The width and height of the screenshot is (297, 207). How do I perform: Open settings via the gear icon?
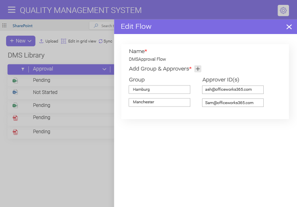[283, 11]
